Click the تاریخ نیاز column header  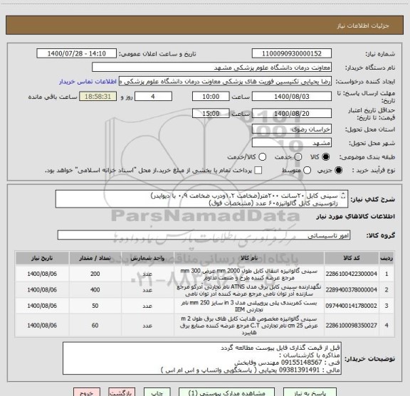(42, 258)
